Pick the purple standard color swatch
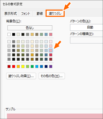Screen dimensions: 103x119 (51, 66)
